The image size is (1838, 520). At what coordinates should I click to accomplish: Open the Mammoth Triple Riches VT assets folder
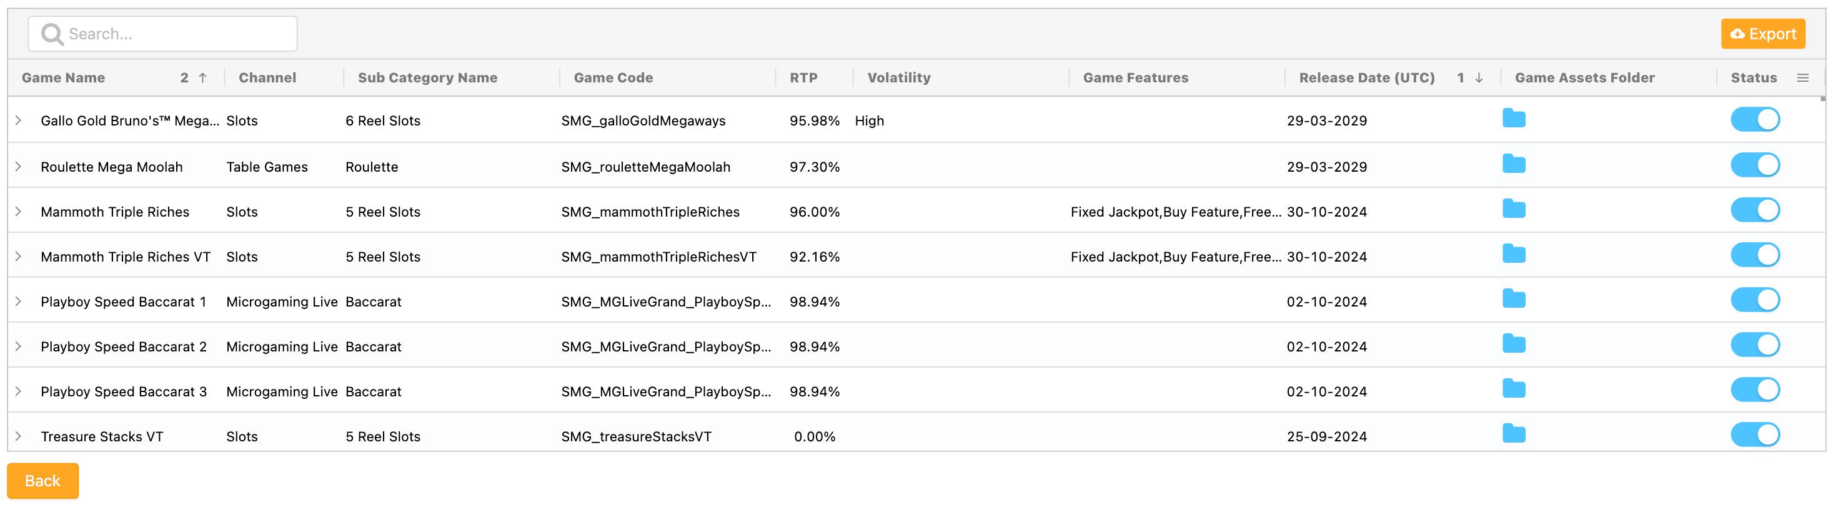[x=1513, y=254]
